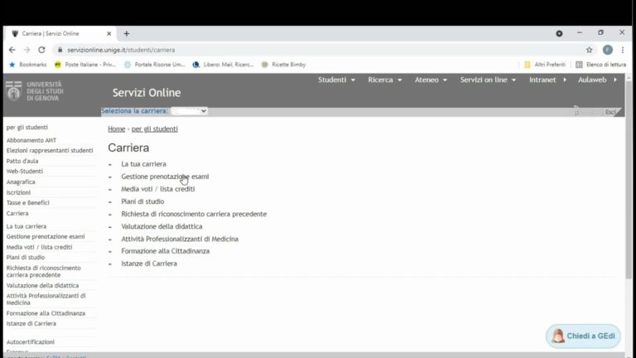Close the Carriera Servizi Online tab

point(108,34)
